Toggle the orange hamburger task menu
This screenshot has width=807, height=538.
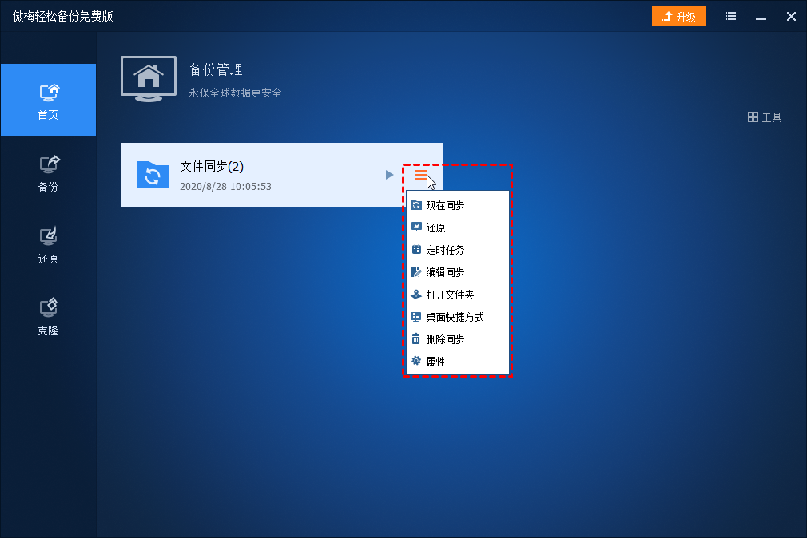(421, 175)
